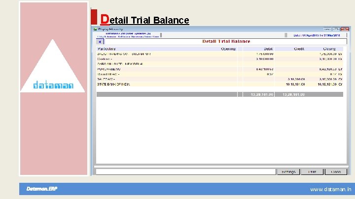Click the 10,18,181.00 credit amount
355x199 pixels.
(x=295, y=85)
